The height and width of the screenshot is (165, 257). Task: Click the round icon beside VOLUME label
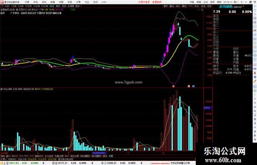point(1,89)
